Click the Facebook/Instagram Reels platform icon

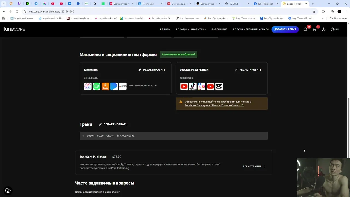tap(202, 86)
